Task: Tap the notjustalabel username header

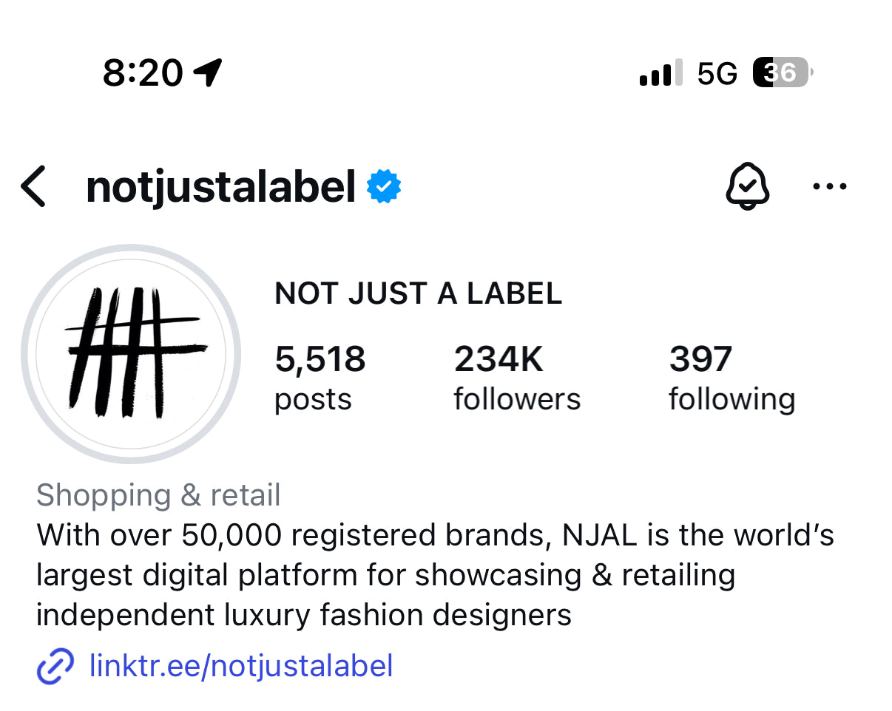Action: 221,187
